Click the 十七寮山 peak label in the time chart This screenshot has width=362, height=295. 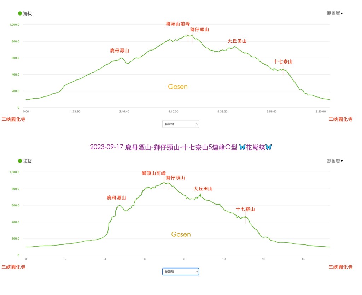283,61
